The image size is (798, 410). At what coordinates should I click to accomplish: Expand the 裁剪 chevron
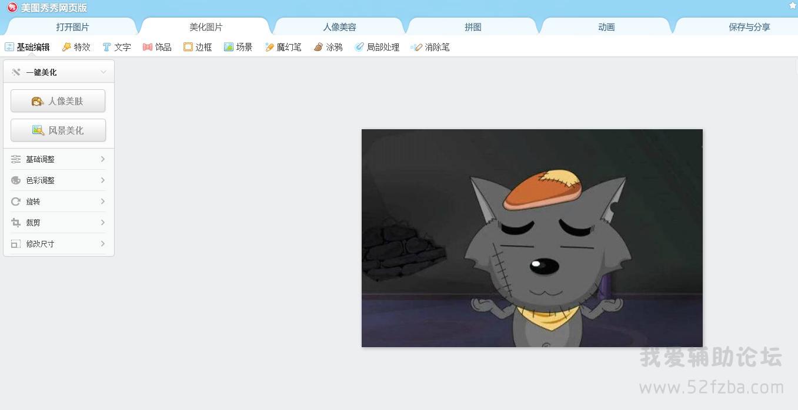[x=103, y=223]
